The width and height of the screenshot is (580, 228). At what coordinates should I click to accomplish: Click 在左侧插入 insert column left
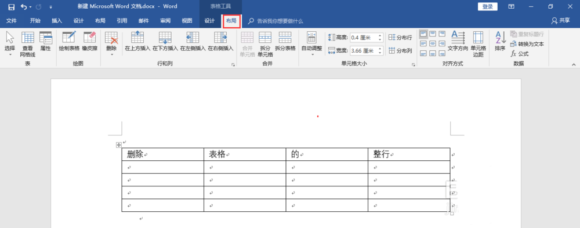[x=193, y=41]
